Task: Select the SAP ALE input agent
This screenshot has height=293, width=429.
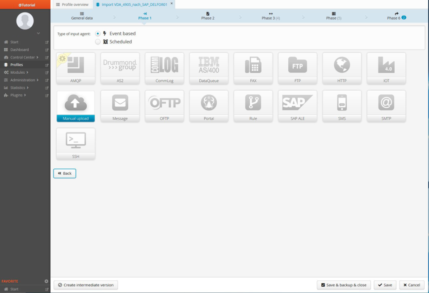Action: click(297, 106)
